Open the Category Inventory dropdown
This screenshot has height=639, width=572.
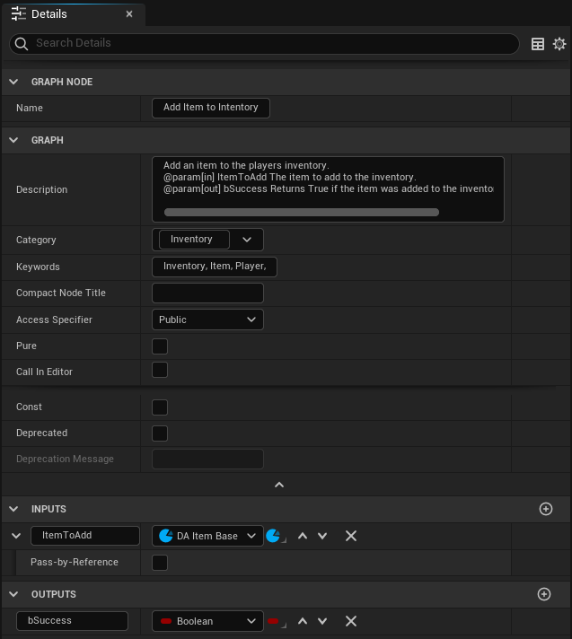pyautogui.click(x=249, y=240)
